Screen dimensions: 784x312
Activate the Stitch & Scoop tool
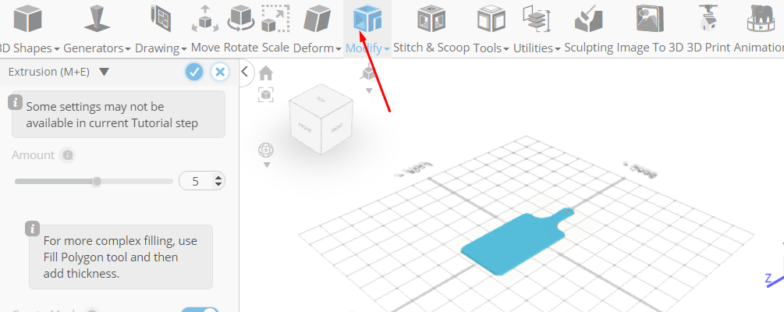tap(431, 28)
